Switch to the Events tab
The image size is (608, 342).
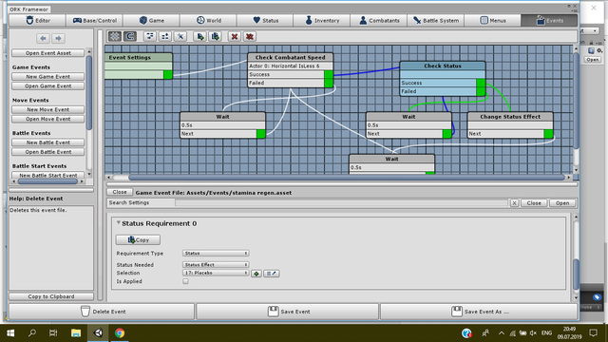549,20
